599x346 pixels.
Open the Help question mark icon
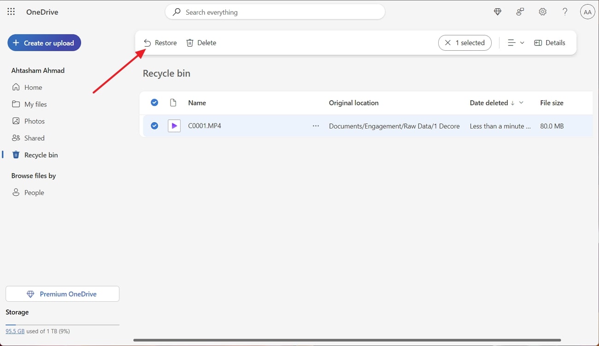[x=565, y=12]
